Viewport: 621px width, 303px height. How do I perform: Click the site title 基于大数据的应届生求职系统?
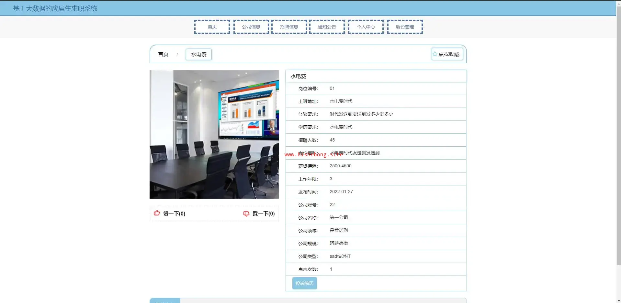point(55,8)
